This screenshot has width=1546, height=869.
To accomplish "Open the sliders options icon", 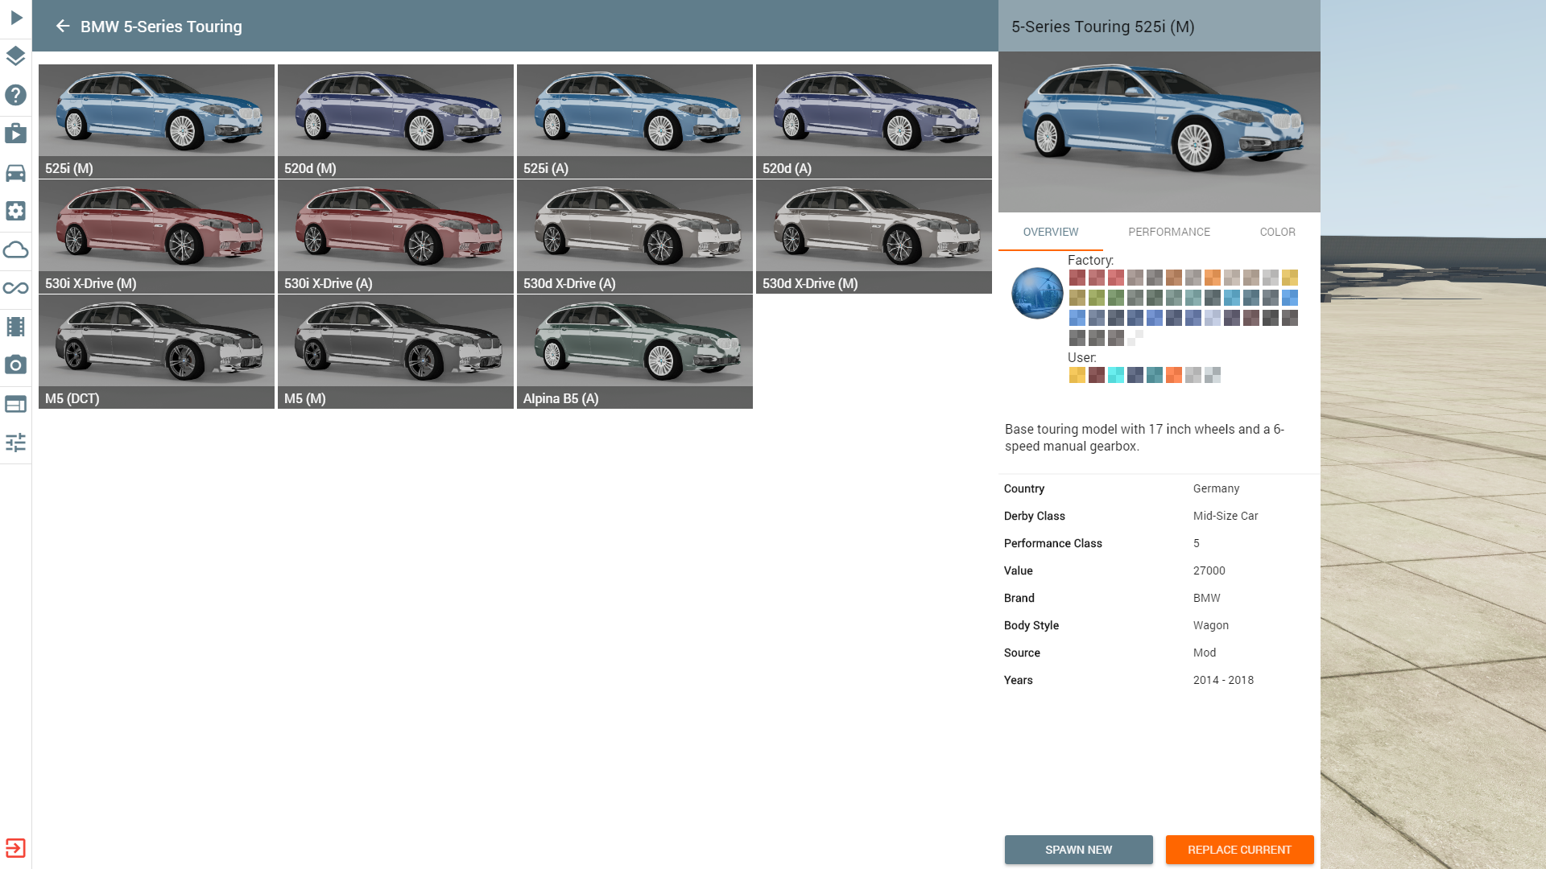I will coord(15,443).
